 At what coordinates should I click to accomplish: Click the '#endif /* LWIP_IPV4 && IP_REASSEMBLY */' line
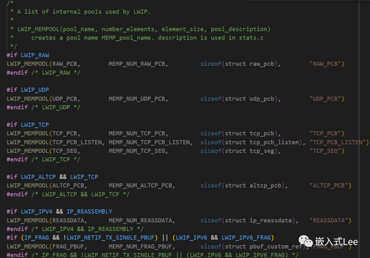[75, 229]
